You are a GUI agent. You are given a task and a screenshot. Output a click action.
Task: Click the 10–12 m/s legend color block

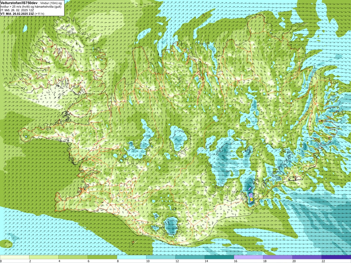click(161, 257)
